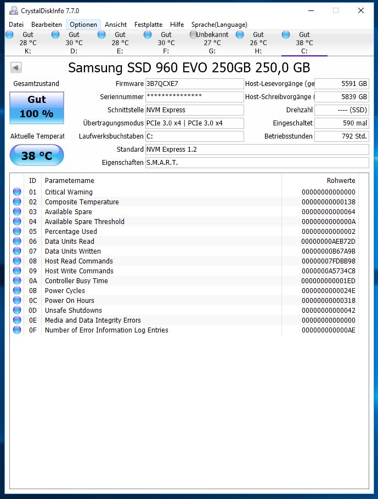
Task: Click Drehzahl value ---- (SSD)
Action: (342, 110)
